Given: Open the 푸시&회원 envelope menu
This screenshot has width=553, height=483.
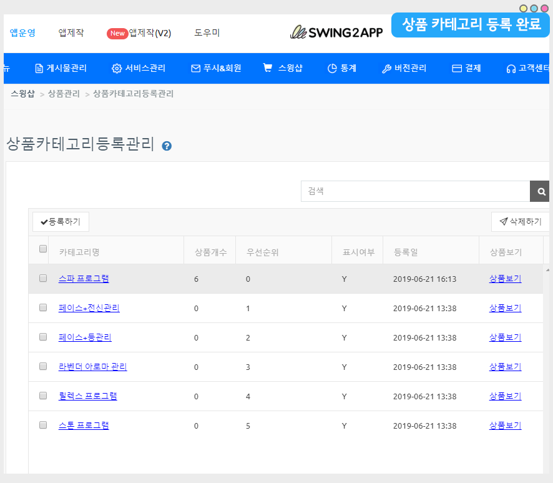Looking at the screenshot, I should [x=216, y=69].
